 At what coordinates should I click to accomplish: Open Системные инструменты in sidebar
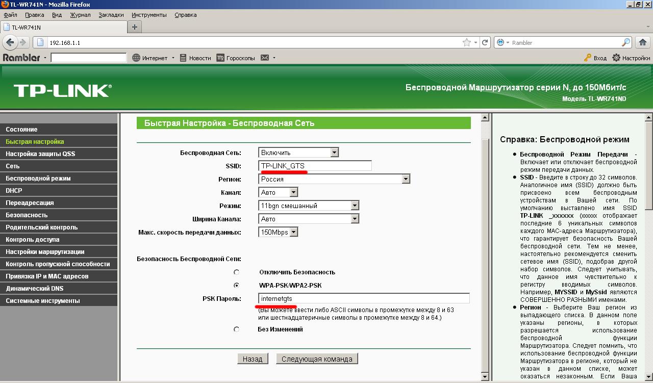(59, 301)
